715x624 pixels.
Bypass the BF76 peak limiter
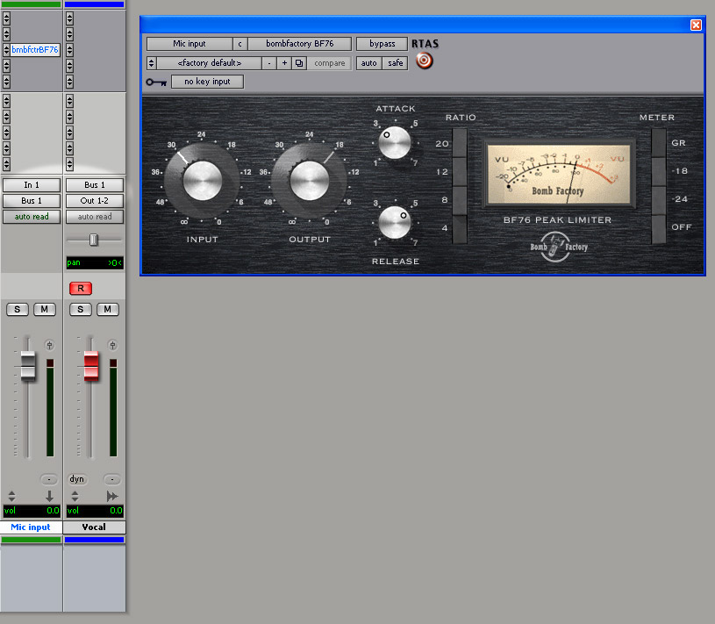click(381, 43)
